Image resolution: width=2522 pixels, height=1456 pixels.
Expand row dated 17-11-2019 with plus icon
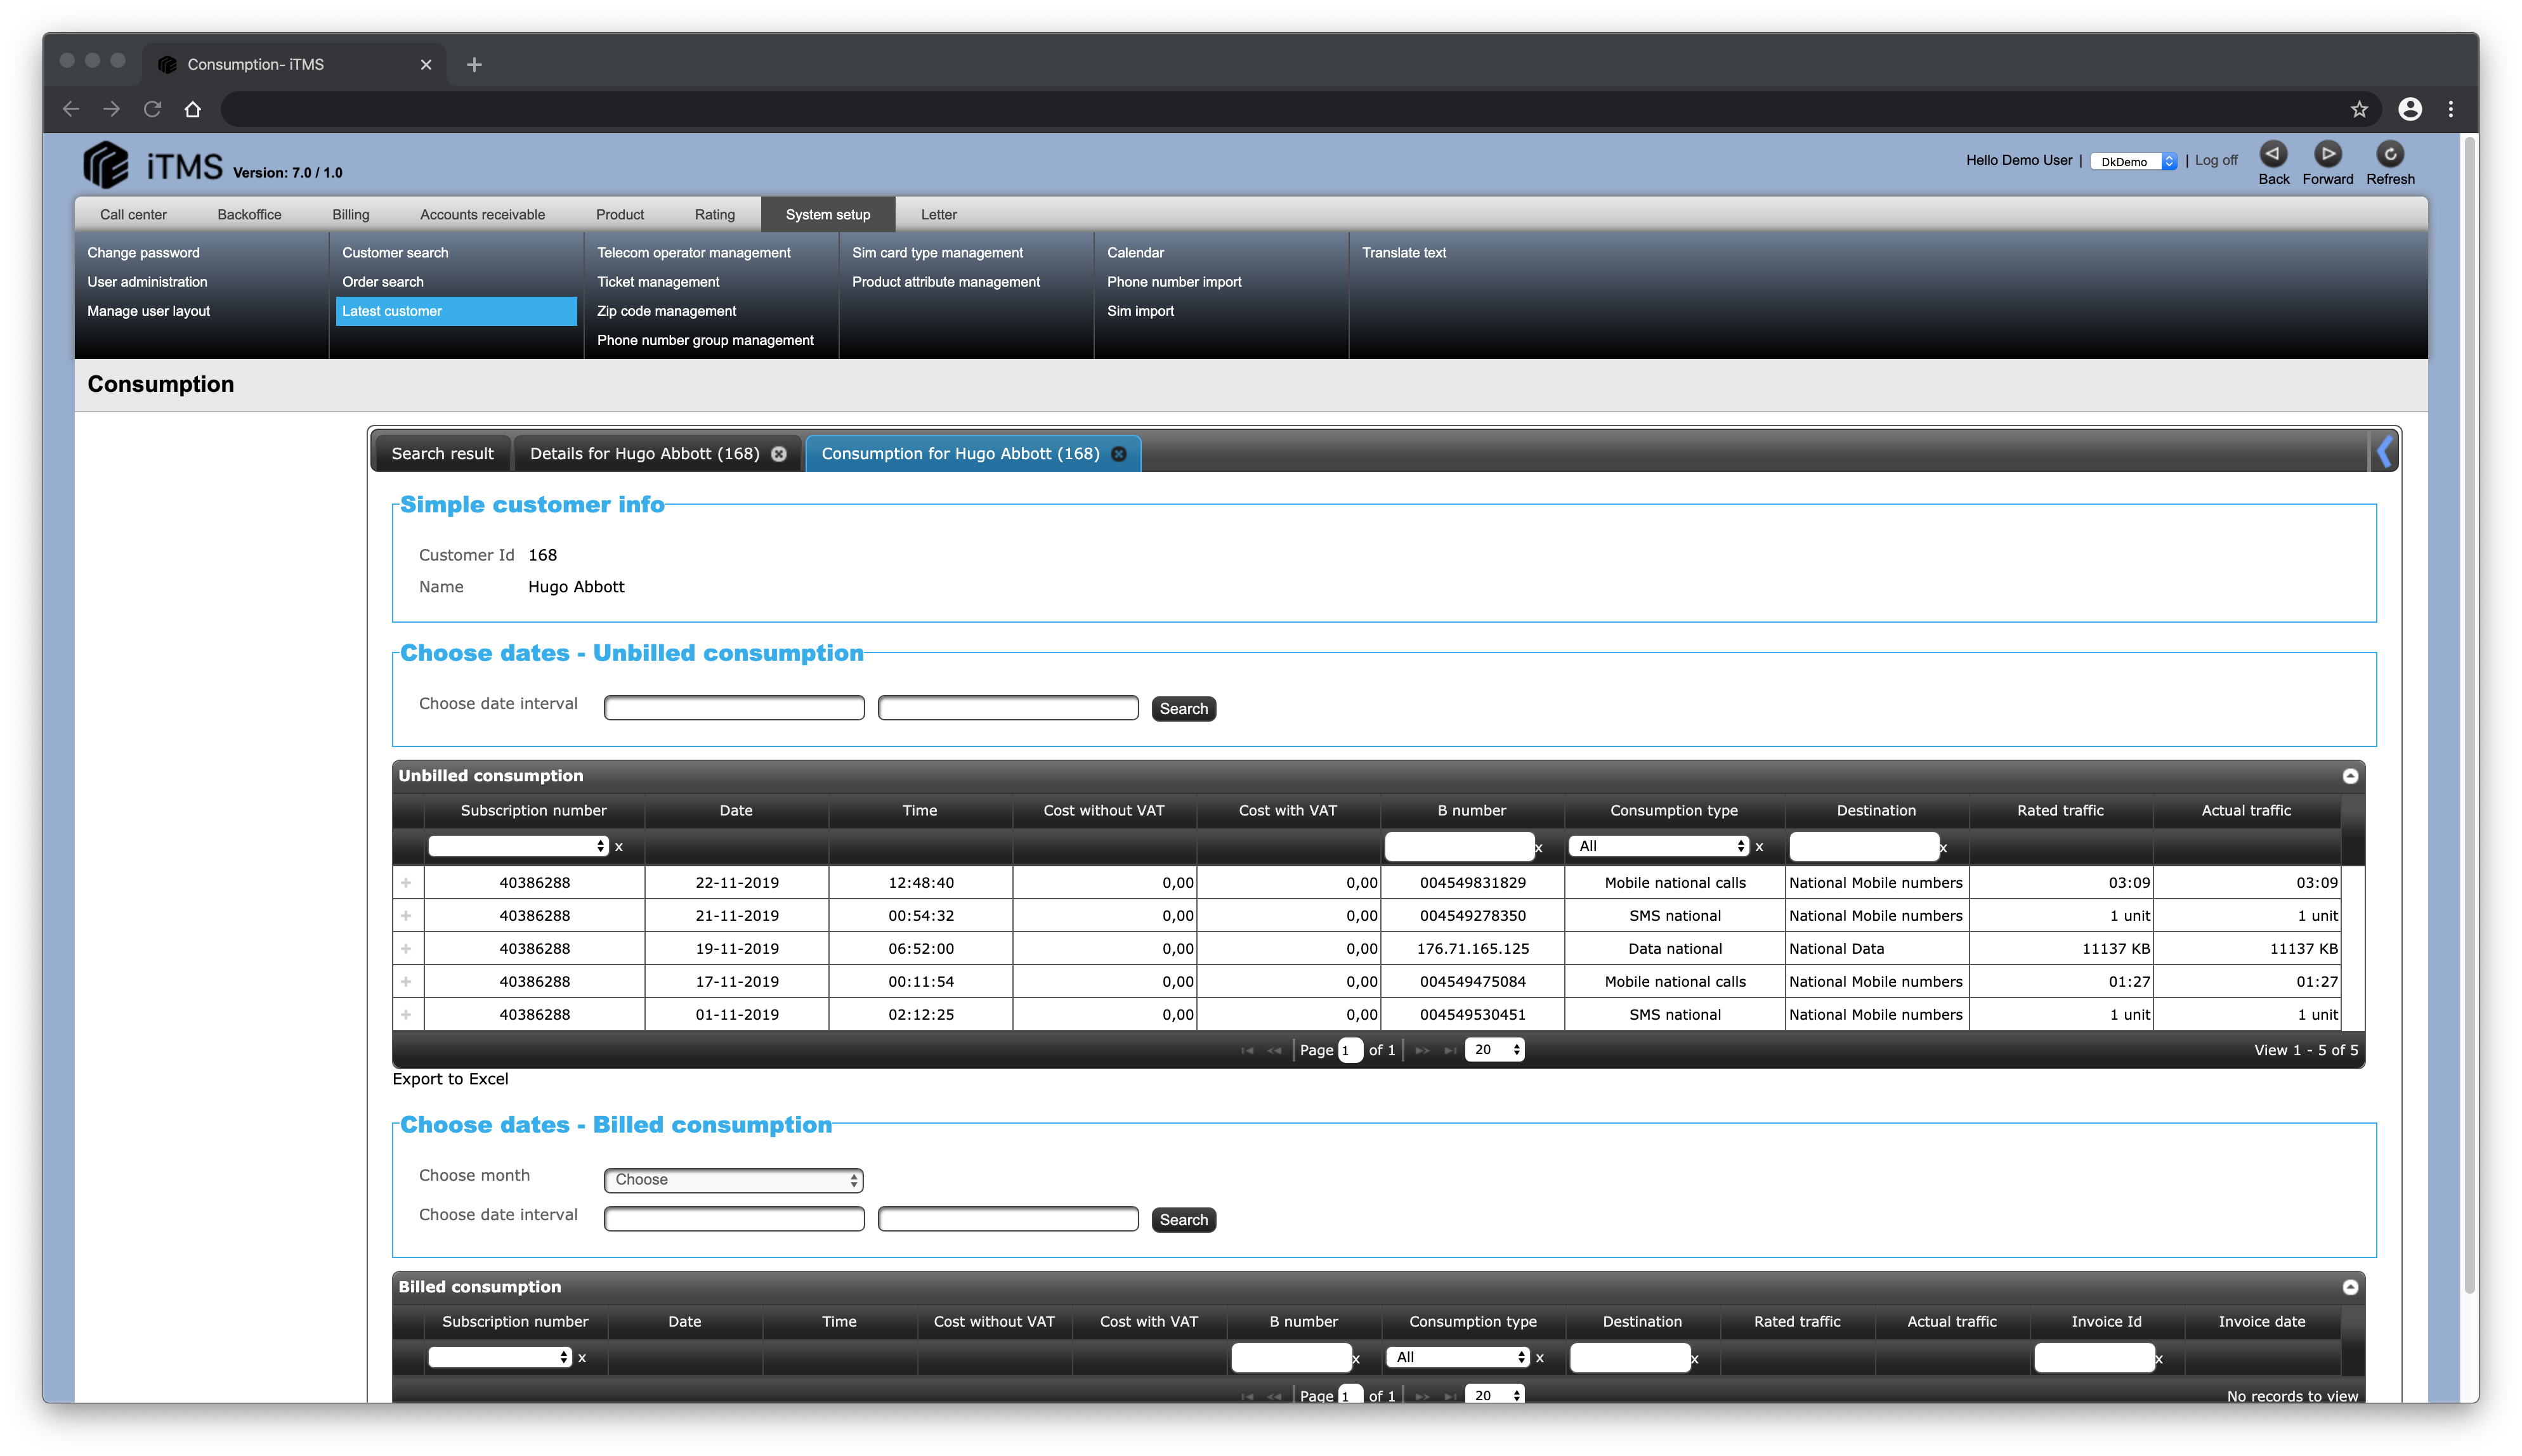(406, 982)
